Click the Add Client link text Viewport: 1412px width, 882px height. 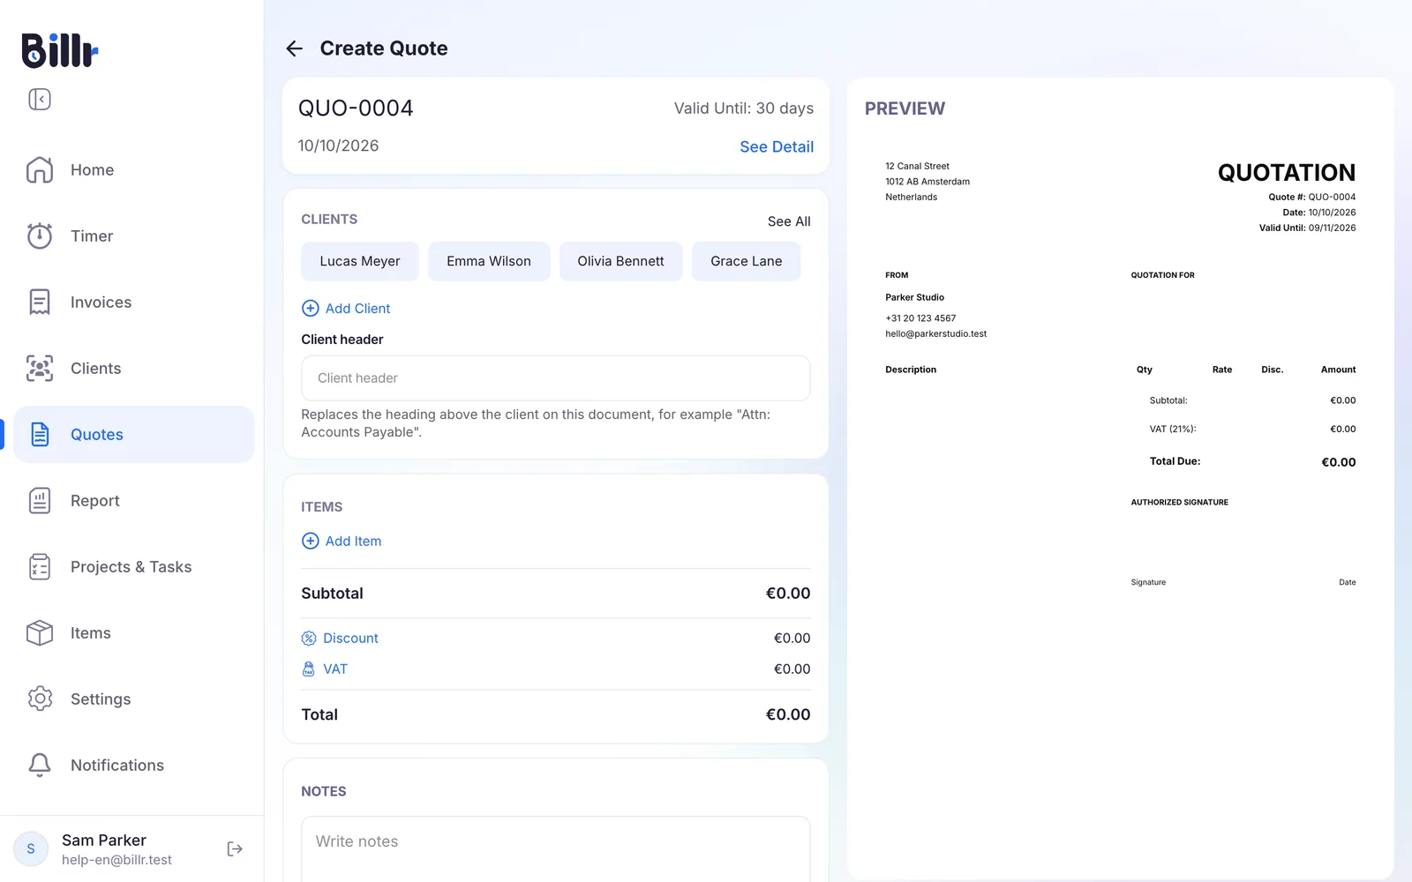click(x=357, y=308)
